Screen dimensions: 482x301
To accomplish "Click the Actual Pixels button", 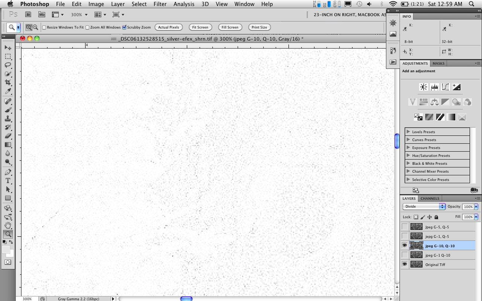I will [169, 27].
